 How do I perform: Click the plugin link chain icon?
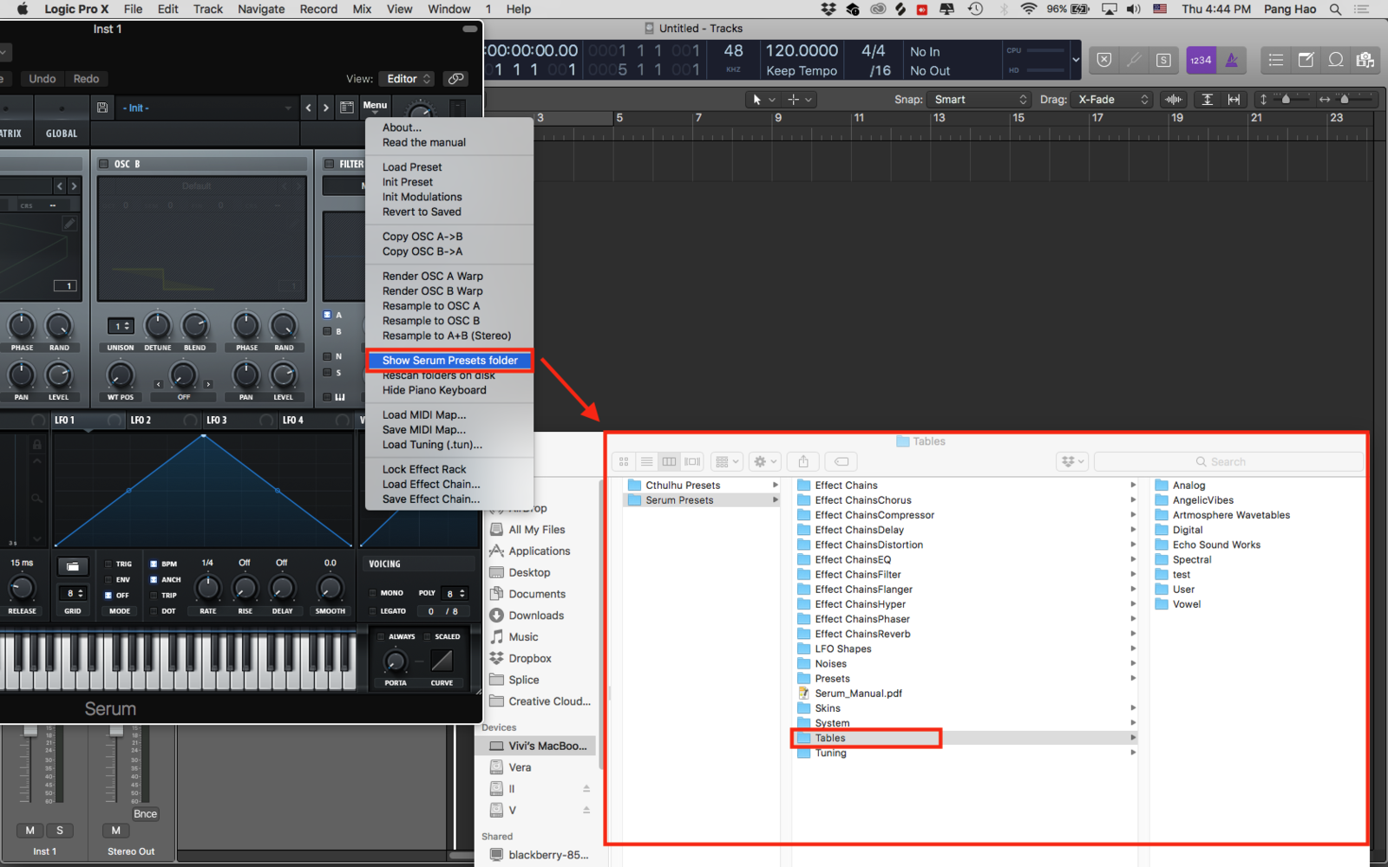455,79
